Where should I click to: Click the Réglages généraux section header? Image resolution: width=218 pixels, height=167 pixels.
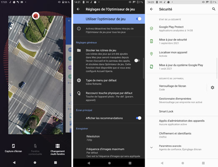tap(86, 43)
